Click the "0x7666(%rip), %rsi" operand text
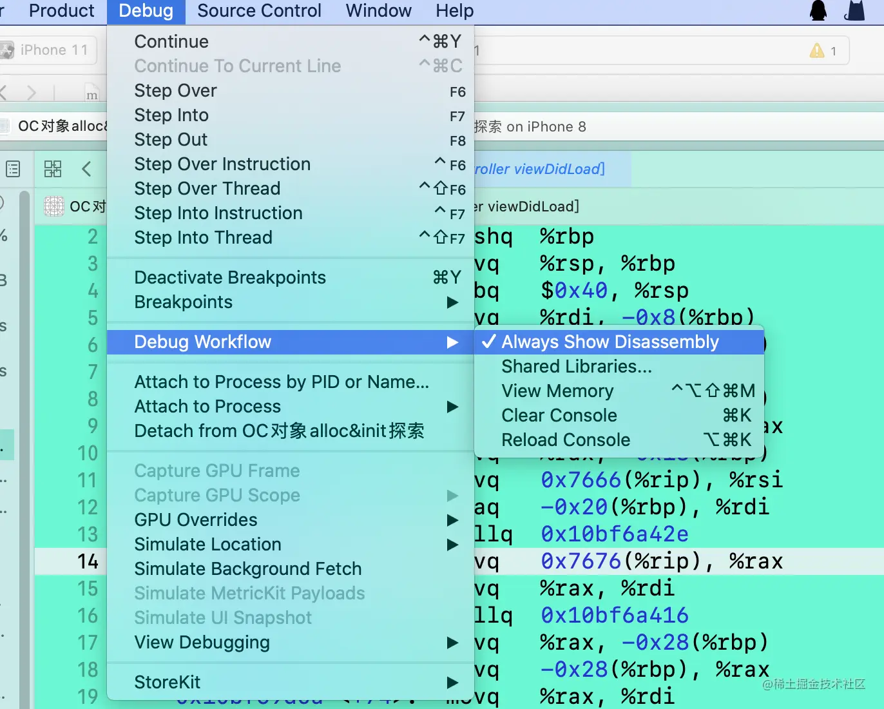Image resolution: width=884 pixels, height=709 pixels. click(x=662, y=480)
